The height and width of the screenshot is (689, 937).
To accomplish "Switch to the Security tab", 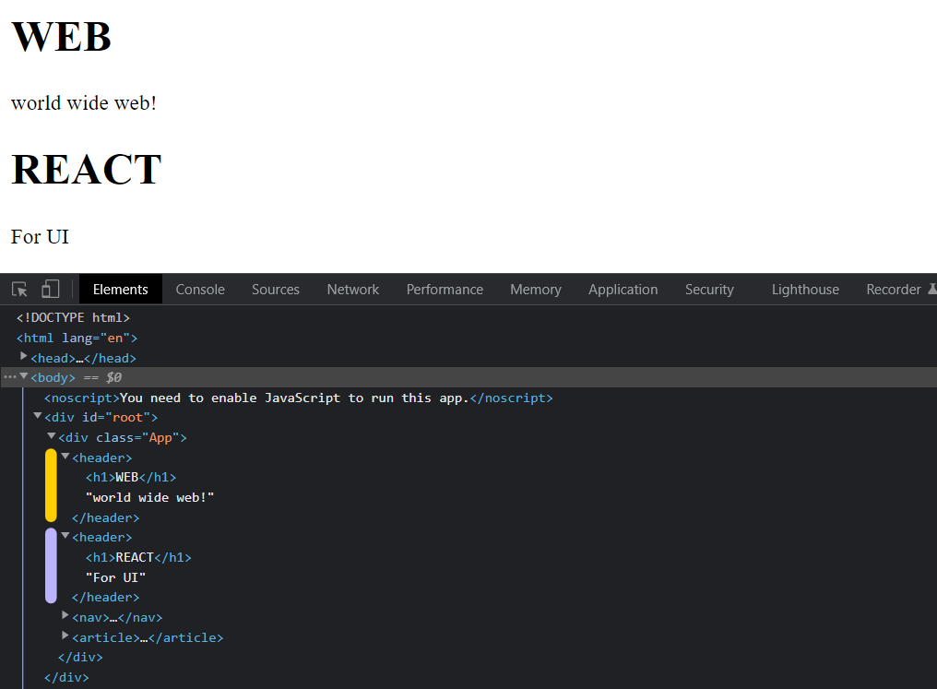I will pyautogui.click(x=709, y=290).
